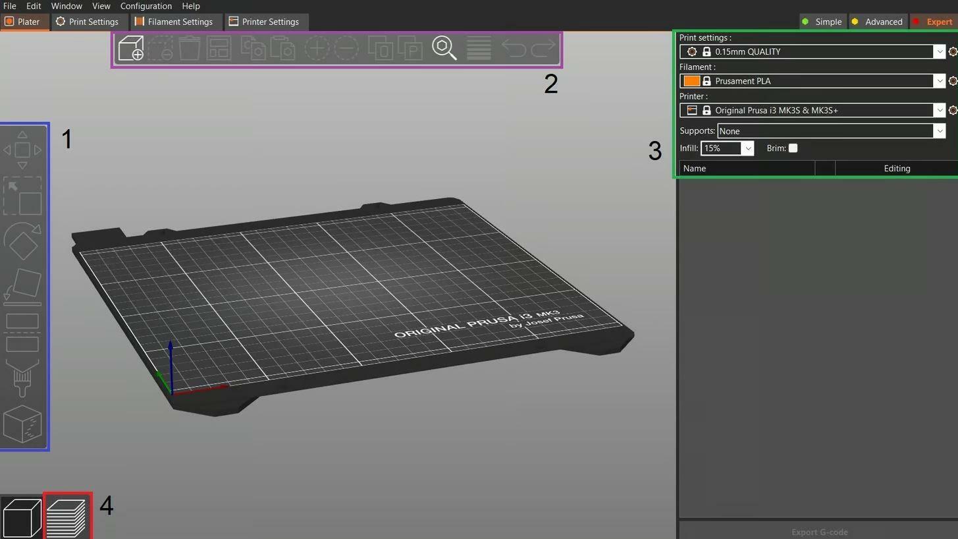Switch to Expert mode
The height and width of the screenshot is (539, 958).
click(x=932, y=22)
